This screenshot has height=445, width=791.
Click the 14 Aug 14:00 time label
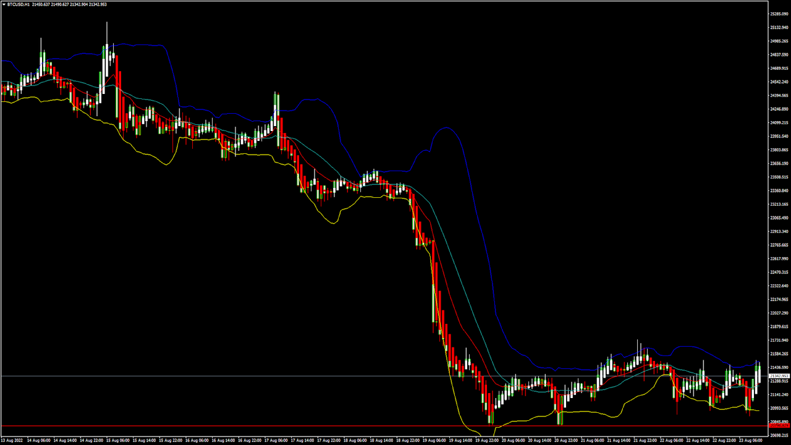(x=65, y=441)
